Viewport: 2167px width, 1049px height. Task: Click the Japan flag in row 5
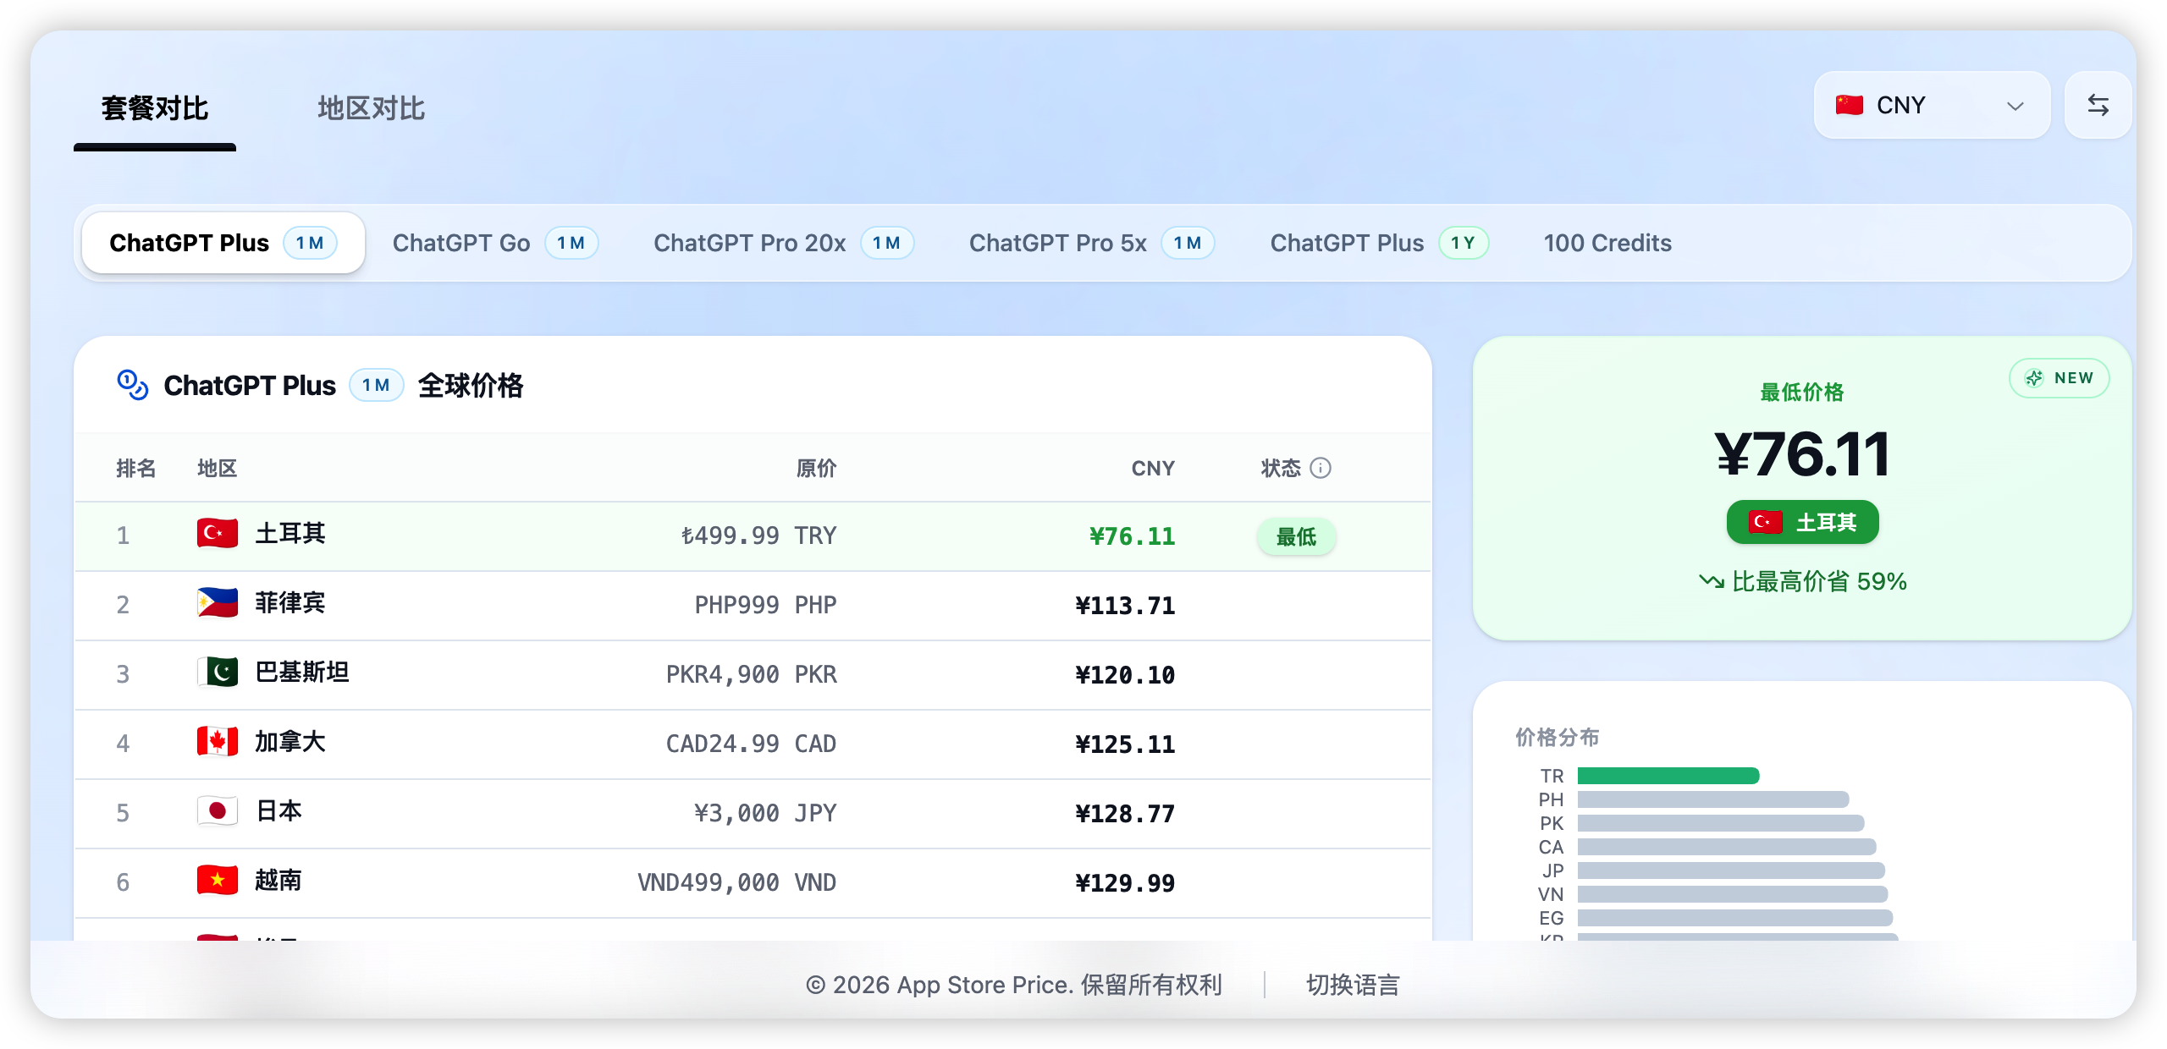218,811
